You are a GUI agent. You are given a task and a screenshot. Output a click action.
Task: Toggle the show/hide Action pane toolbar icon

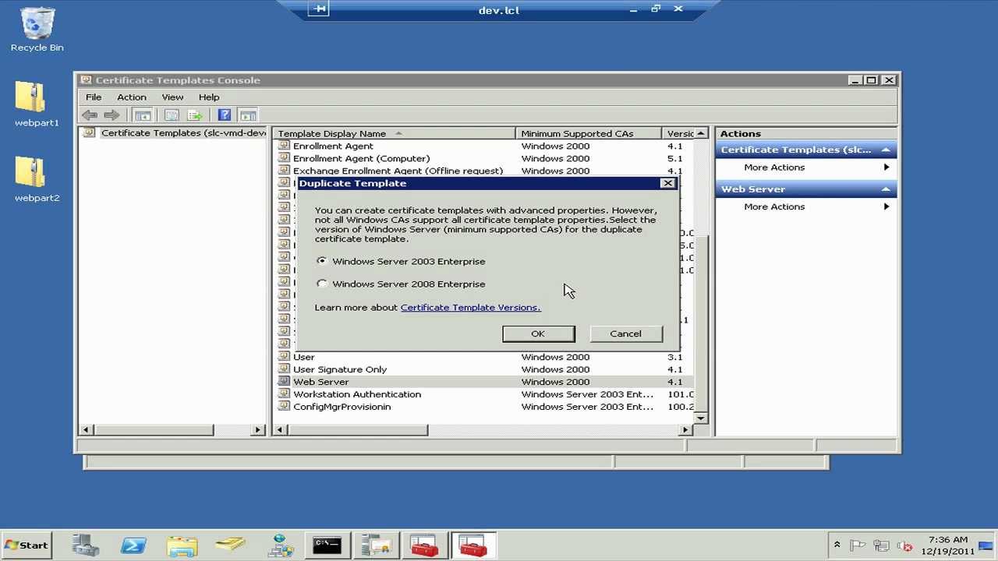tap(248, 115)
